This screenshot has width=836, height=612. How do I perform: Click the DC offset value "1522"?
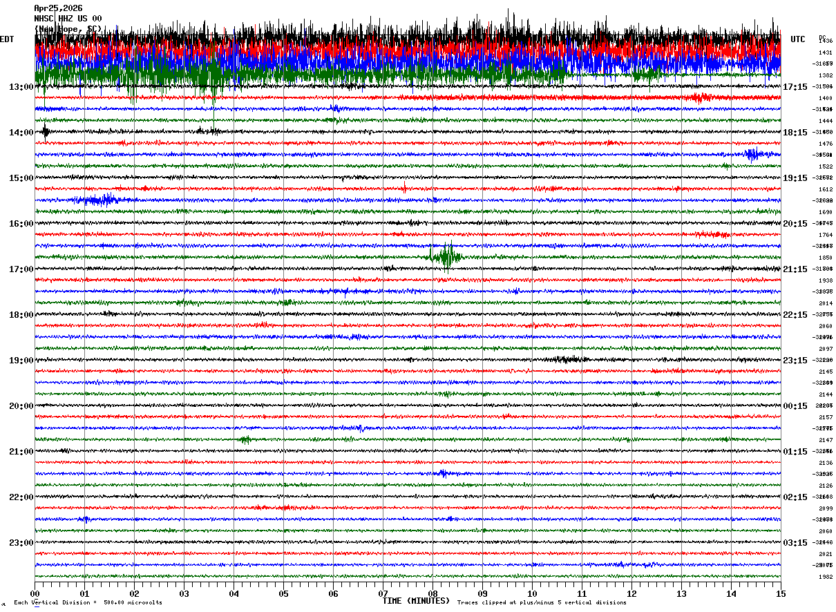pyautogui.click(x=825, y=166)
